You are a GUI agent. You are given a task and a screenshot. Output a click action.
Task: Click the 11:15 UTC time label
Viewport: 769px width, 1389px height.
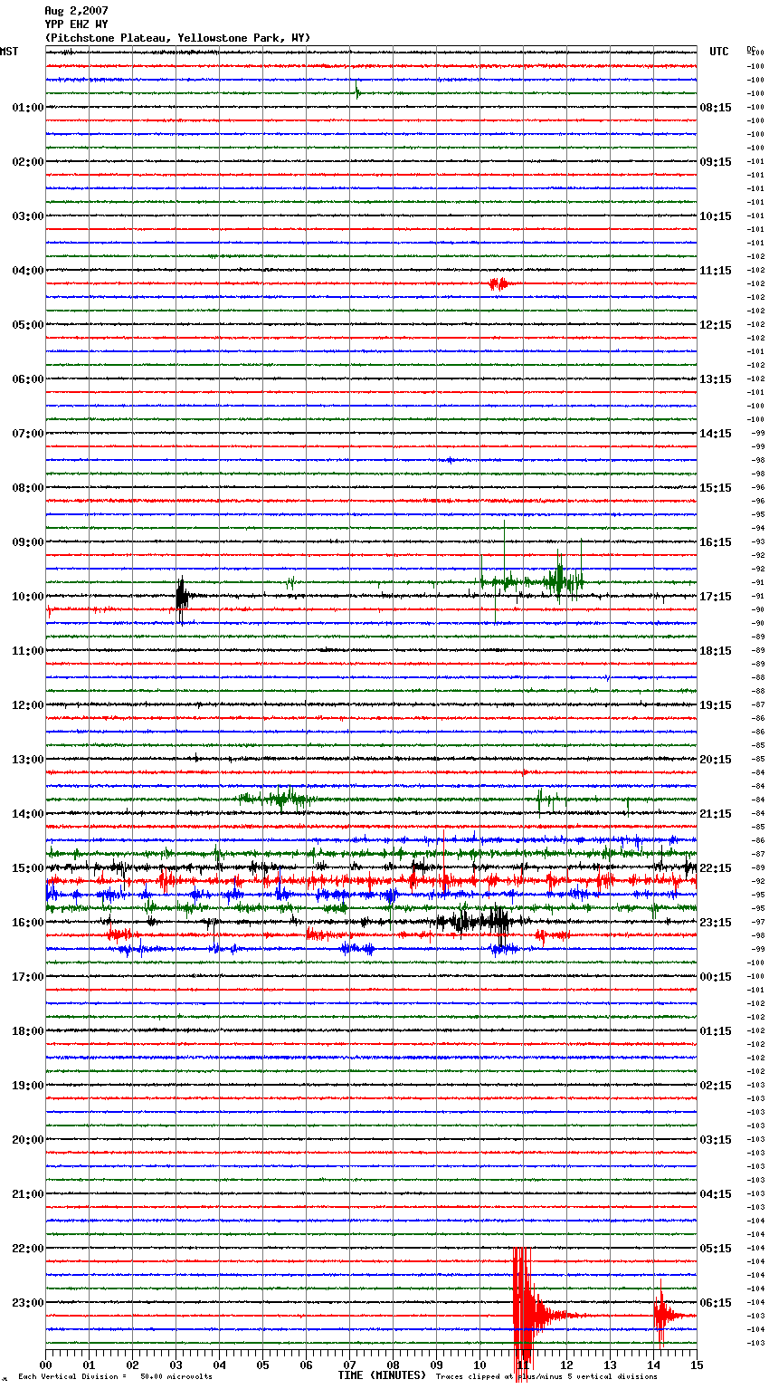(x=716, y=271)
